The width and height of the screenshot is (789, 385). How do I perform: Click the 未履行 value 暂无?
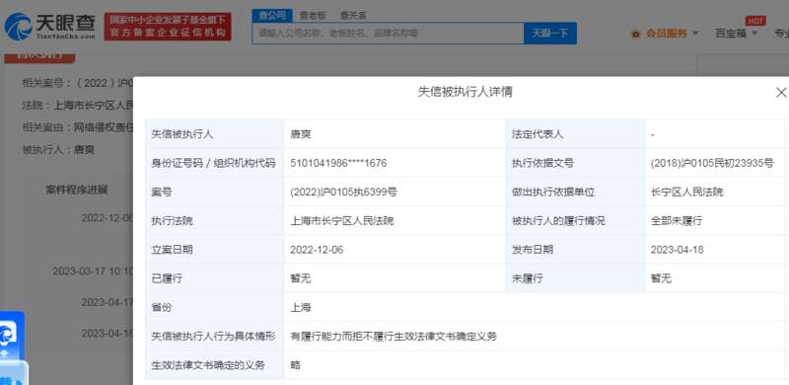coord(661,278)
